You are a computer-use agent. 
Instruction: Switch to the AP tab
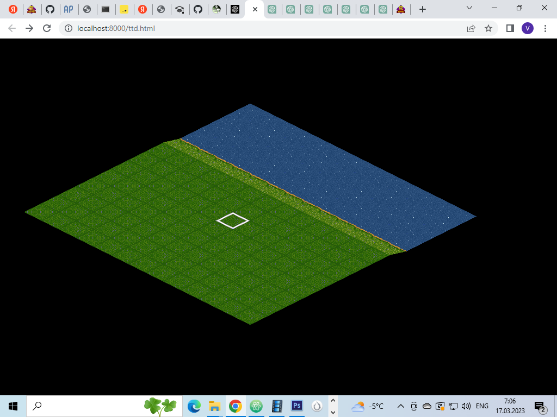point(69,9)
